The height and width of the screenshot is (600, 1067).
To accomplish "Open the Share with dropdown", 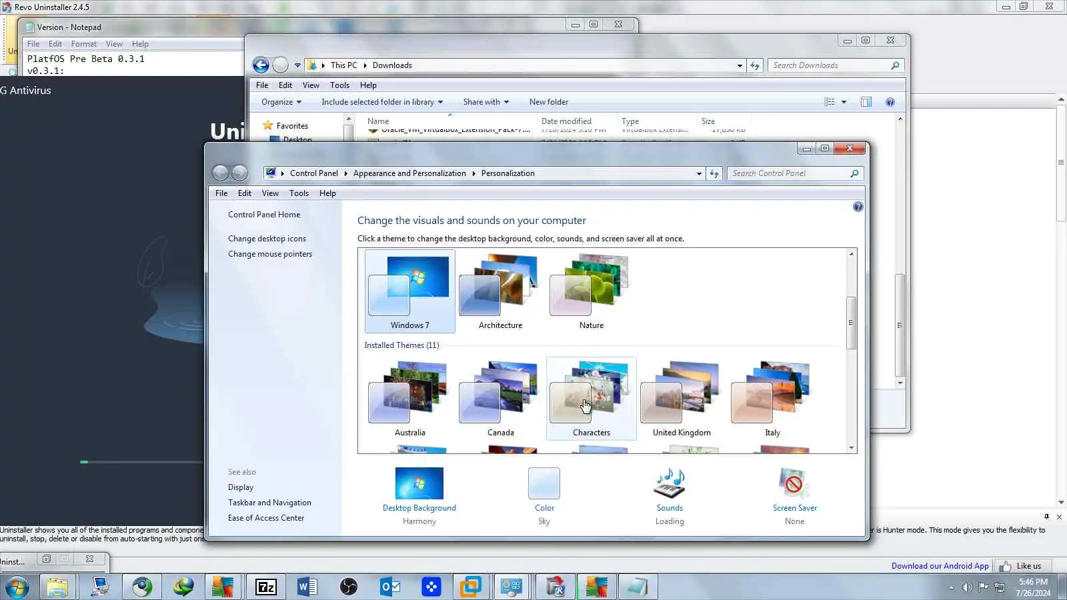I will pos(486,102).
